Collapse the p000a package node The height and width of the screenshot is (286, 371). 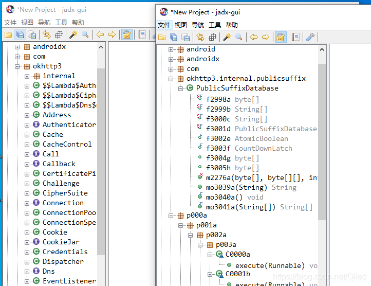pyautogui.click(x=171, y=216)
